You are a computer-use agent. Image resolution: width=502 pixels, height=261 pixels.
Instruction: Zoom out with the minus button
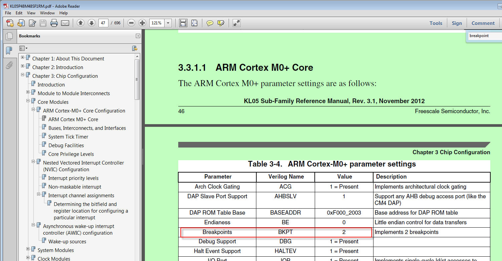(x=132, y=23)
